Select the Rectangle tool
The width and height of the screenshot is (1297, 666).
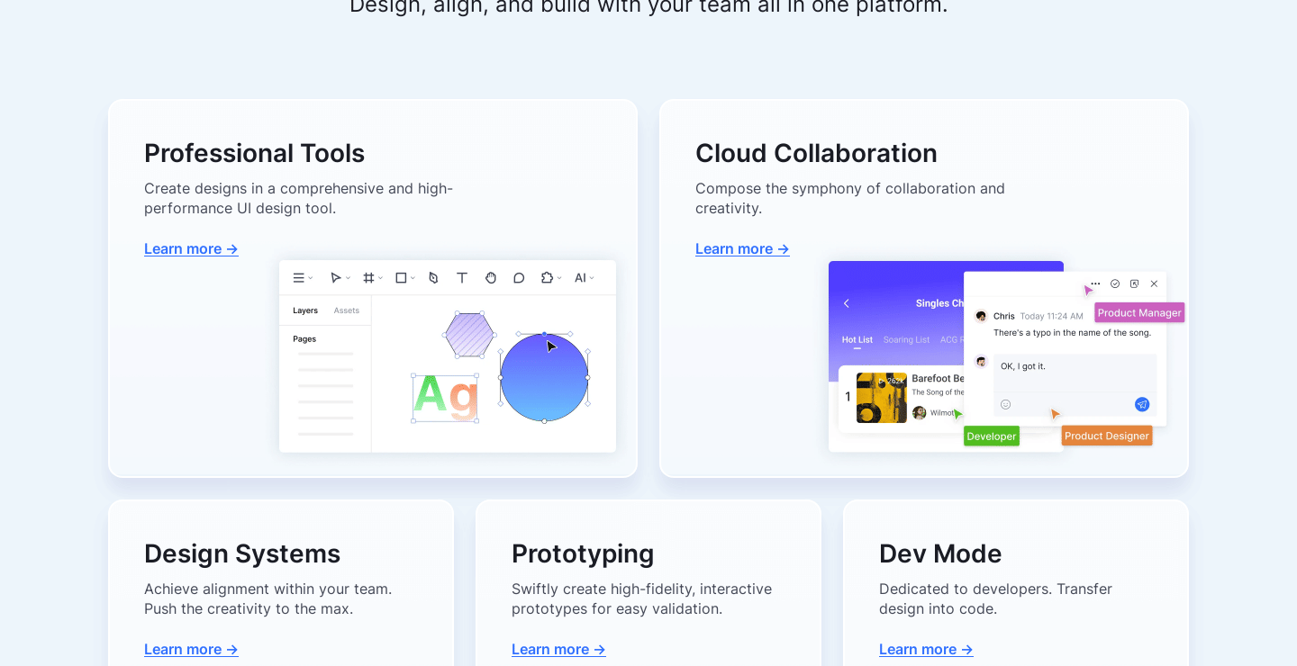[400, 277]
